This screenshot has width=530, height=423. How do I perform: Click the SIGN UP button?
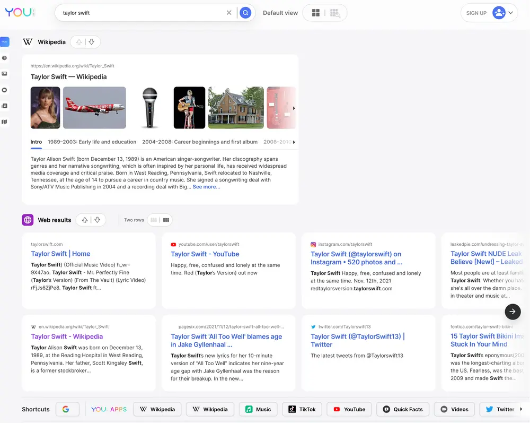click(x=476, y=13)
